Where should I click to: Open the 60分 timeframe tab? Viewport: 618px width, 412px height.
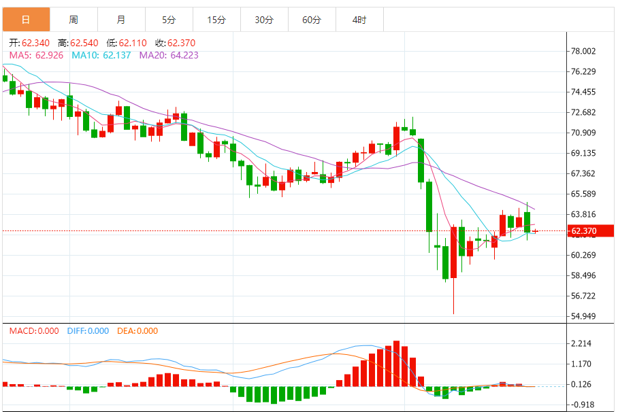[x=312, y=19]
